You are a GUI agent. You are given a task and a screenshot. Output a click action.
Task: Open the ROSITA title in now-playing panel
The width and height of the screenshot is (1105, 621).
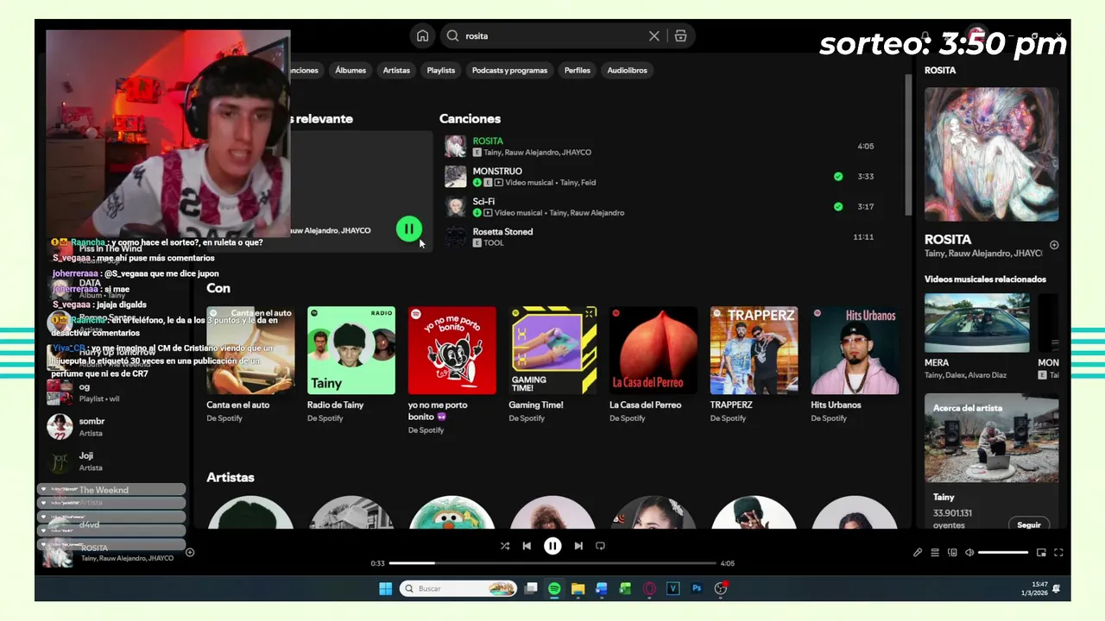[948, 239]
